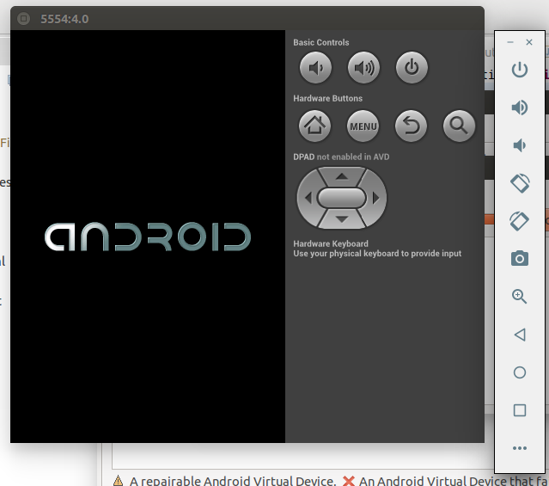
Task: Tap the circle Home icon in the side toolbar
Action: pos(519,372)
